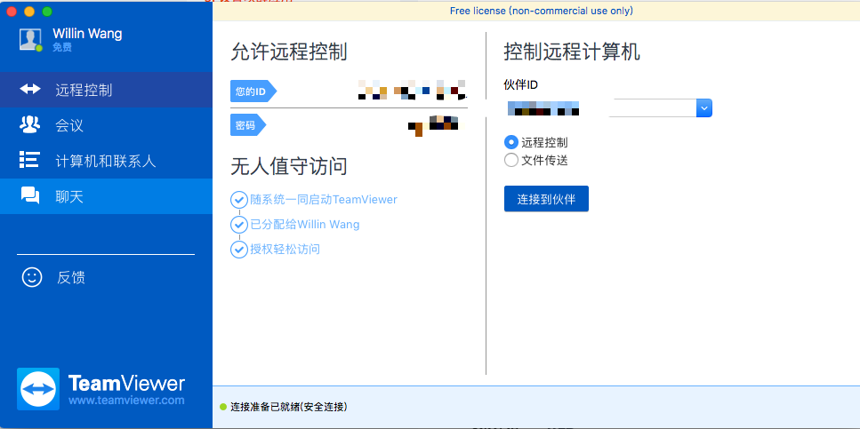
Task: Click the yellow minimize window button
Action: tap(29, 12)
